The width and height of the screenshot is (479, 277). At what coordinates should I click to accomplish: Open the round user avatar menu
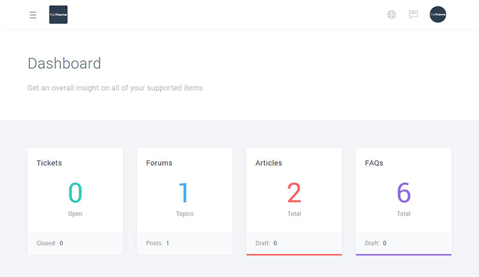[438, 15]
